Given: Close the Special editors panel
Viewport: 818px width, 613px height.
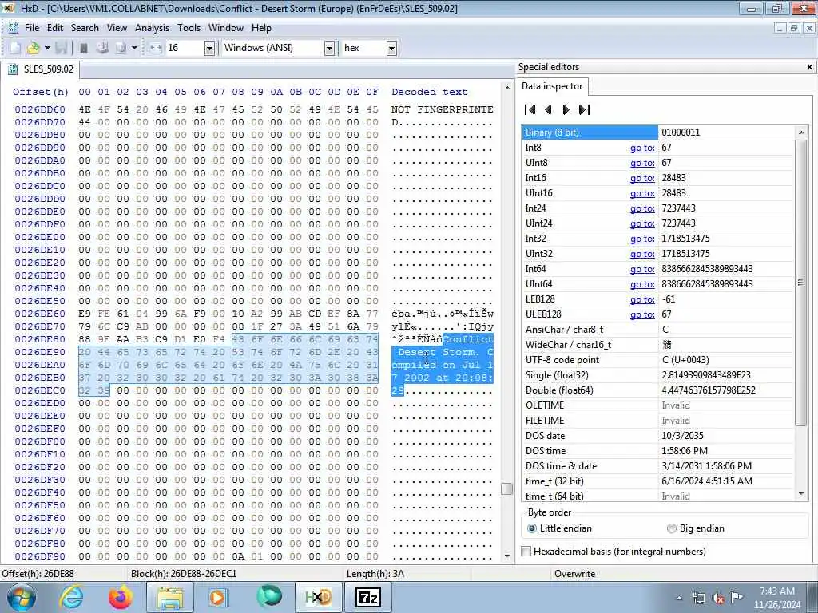Looking at the screenshot, I should [x=809, y=67].
